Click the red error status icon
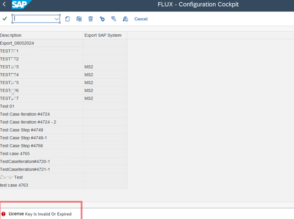 coord(3,214)
